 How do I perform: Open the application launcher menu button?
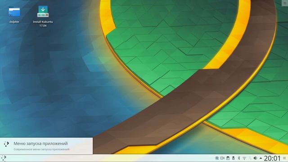(4, 158)
